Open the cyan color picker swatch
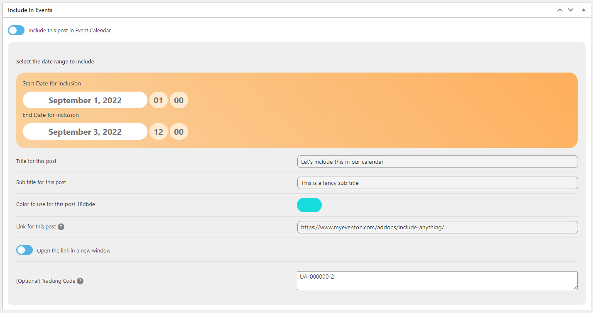 click(309, 205)
